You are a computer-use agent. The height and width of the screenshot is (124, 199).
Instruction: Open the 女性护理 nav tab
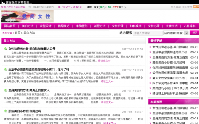click(x=118, y=26)
